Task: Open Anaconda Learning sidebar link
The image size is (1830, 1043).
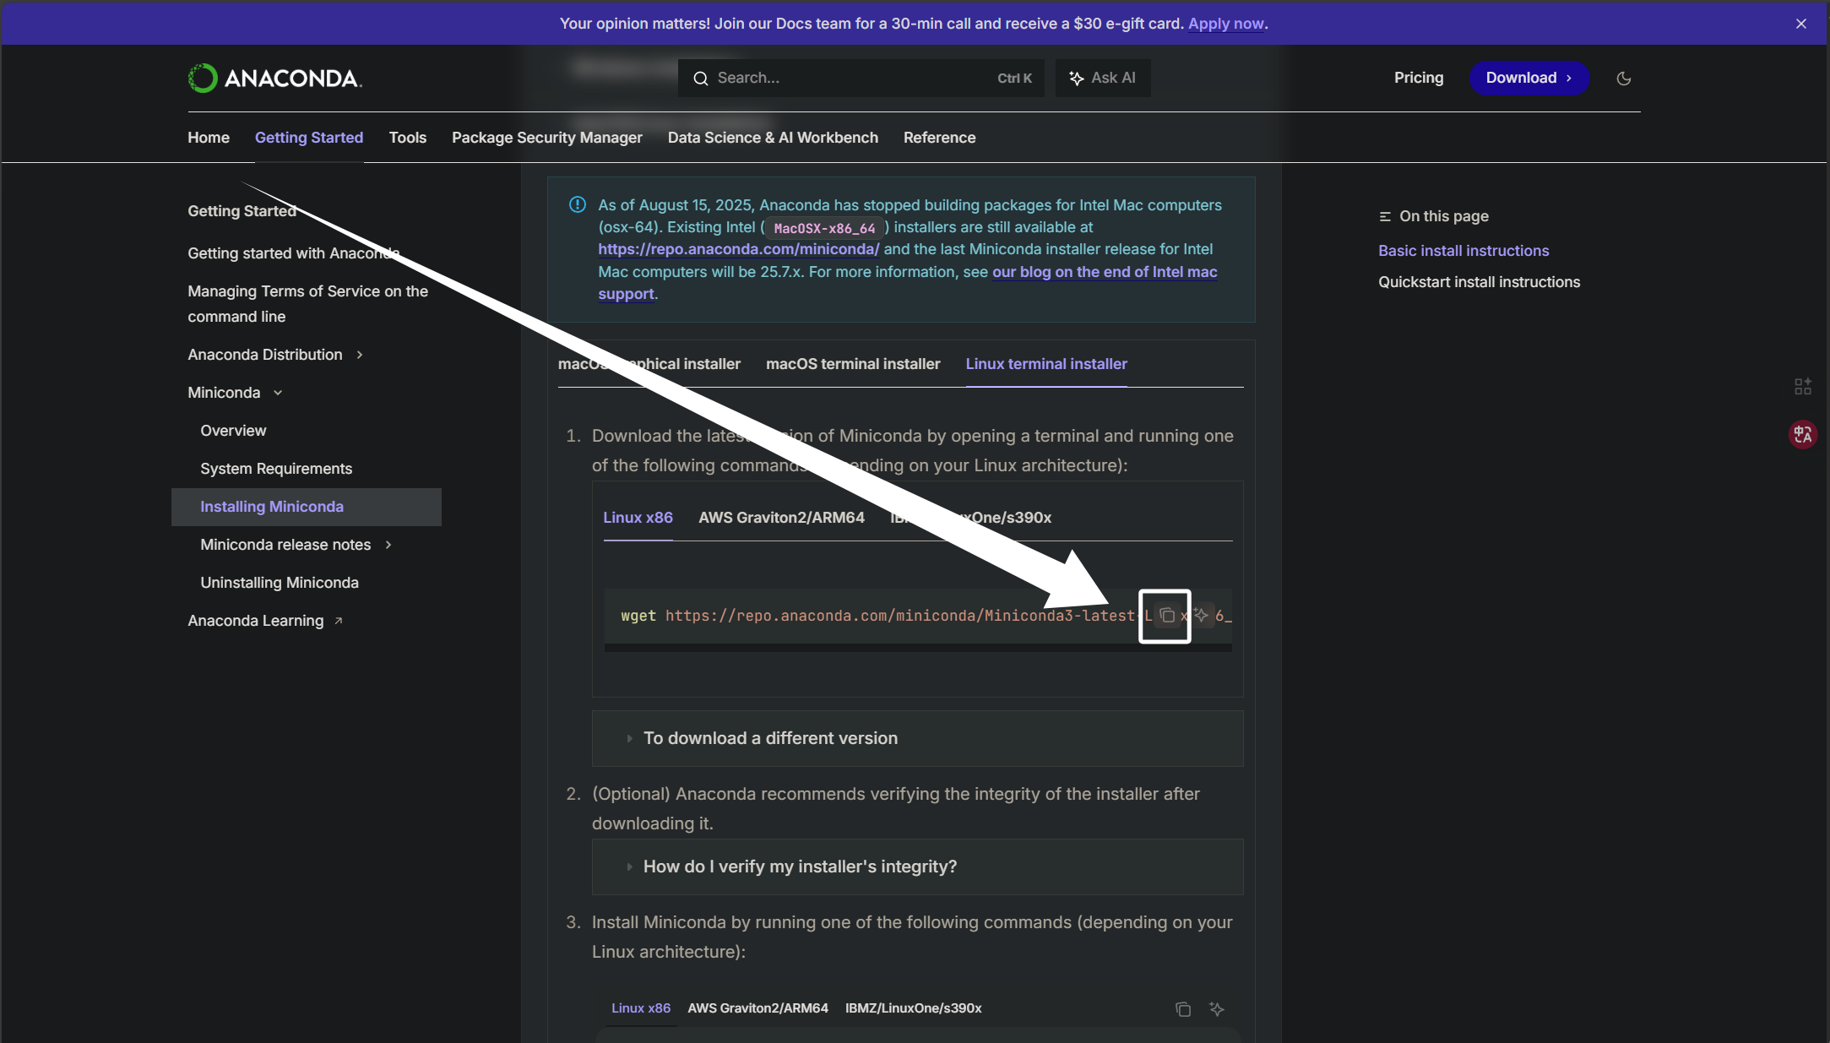Action: 256,621
